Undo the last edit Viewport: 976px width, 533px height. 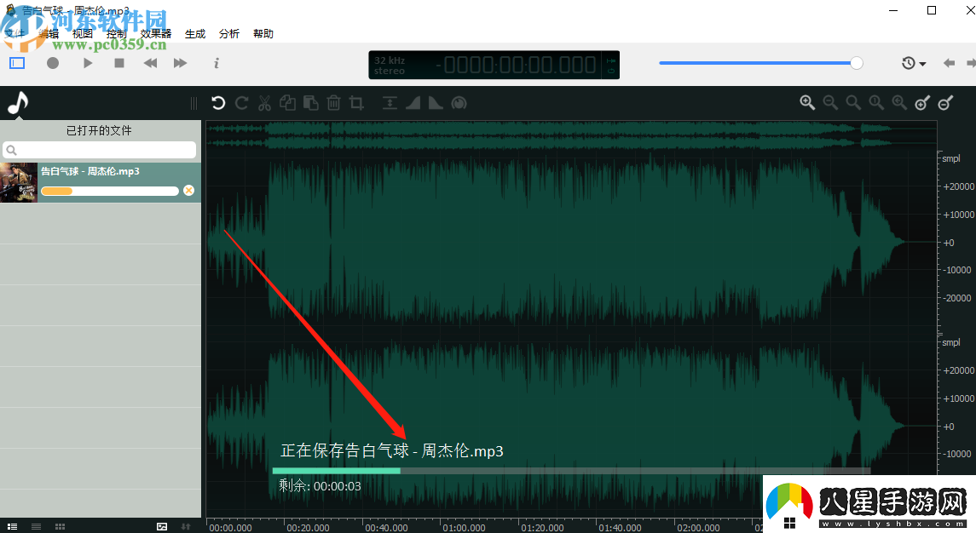(218, 102)
